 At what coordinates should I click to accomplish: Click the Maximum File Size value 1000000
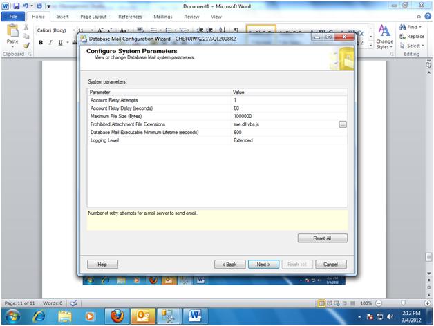pyautogui.click(x=289, y=116)
